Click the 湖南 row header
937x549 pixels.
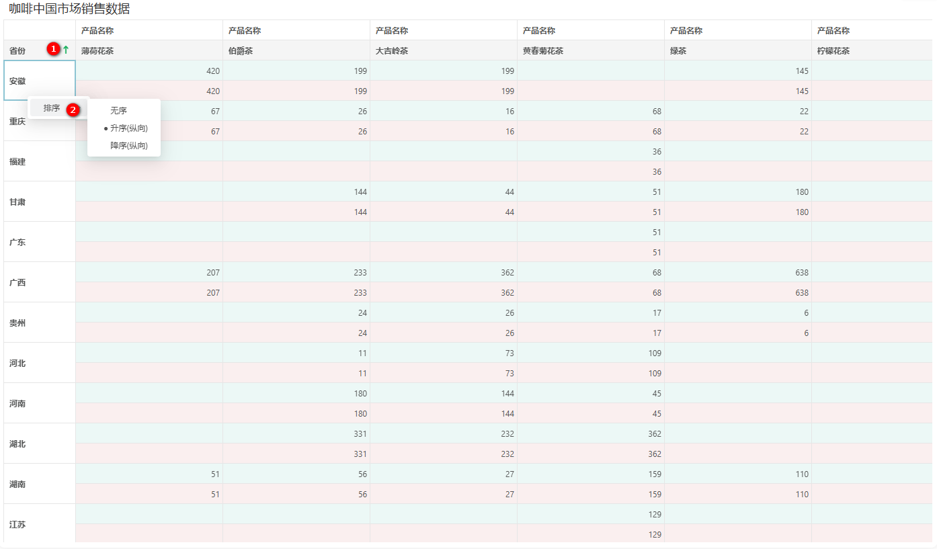click(40, 484)
